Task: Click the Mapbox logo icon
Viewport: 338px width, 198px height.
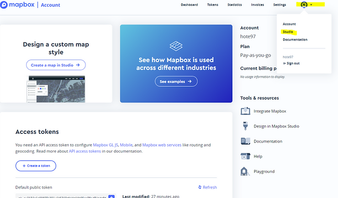Action: click(4, 5)
